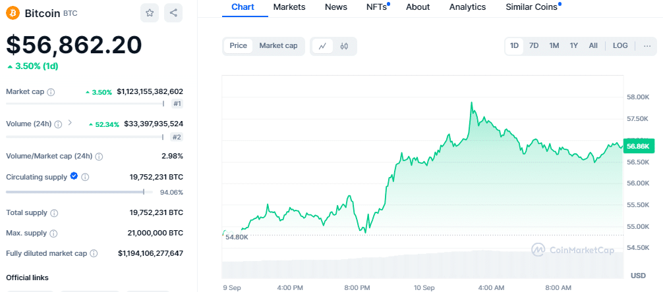Click the 2.98% Volume/Market cap value
Screen dimensions: 663x292
[173, 156]
